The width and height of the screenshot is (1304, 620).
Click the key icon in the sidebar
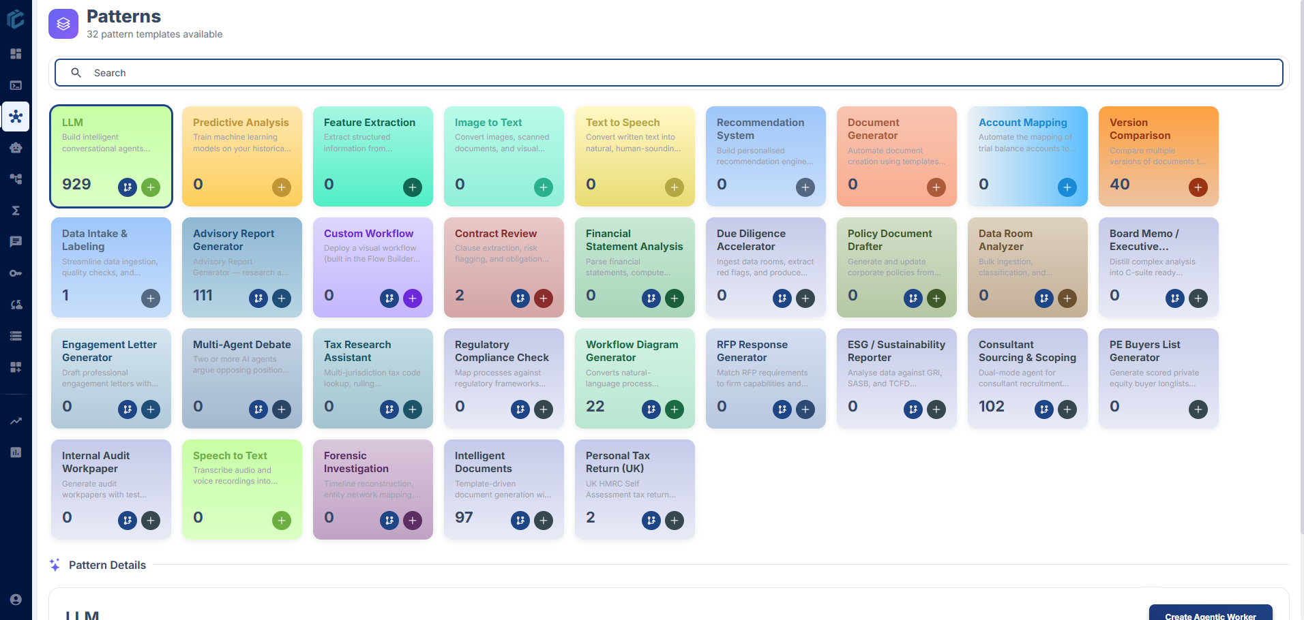(x=16, y=273)
